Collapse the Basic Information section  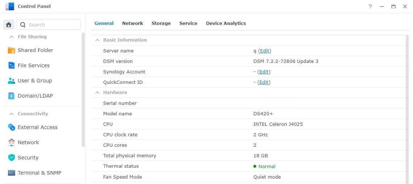[97, 40]
